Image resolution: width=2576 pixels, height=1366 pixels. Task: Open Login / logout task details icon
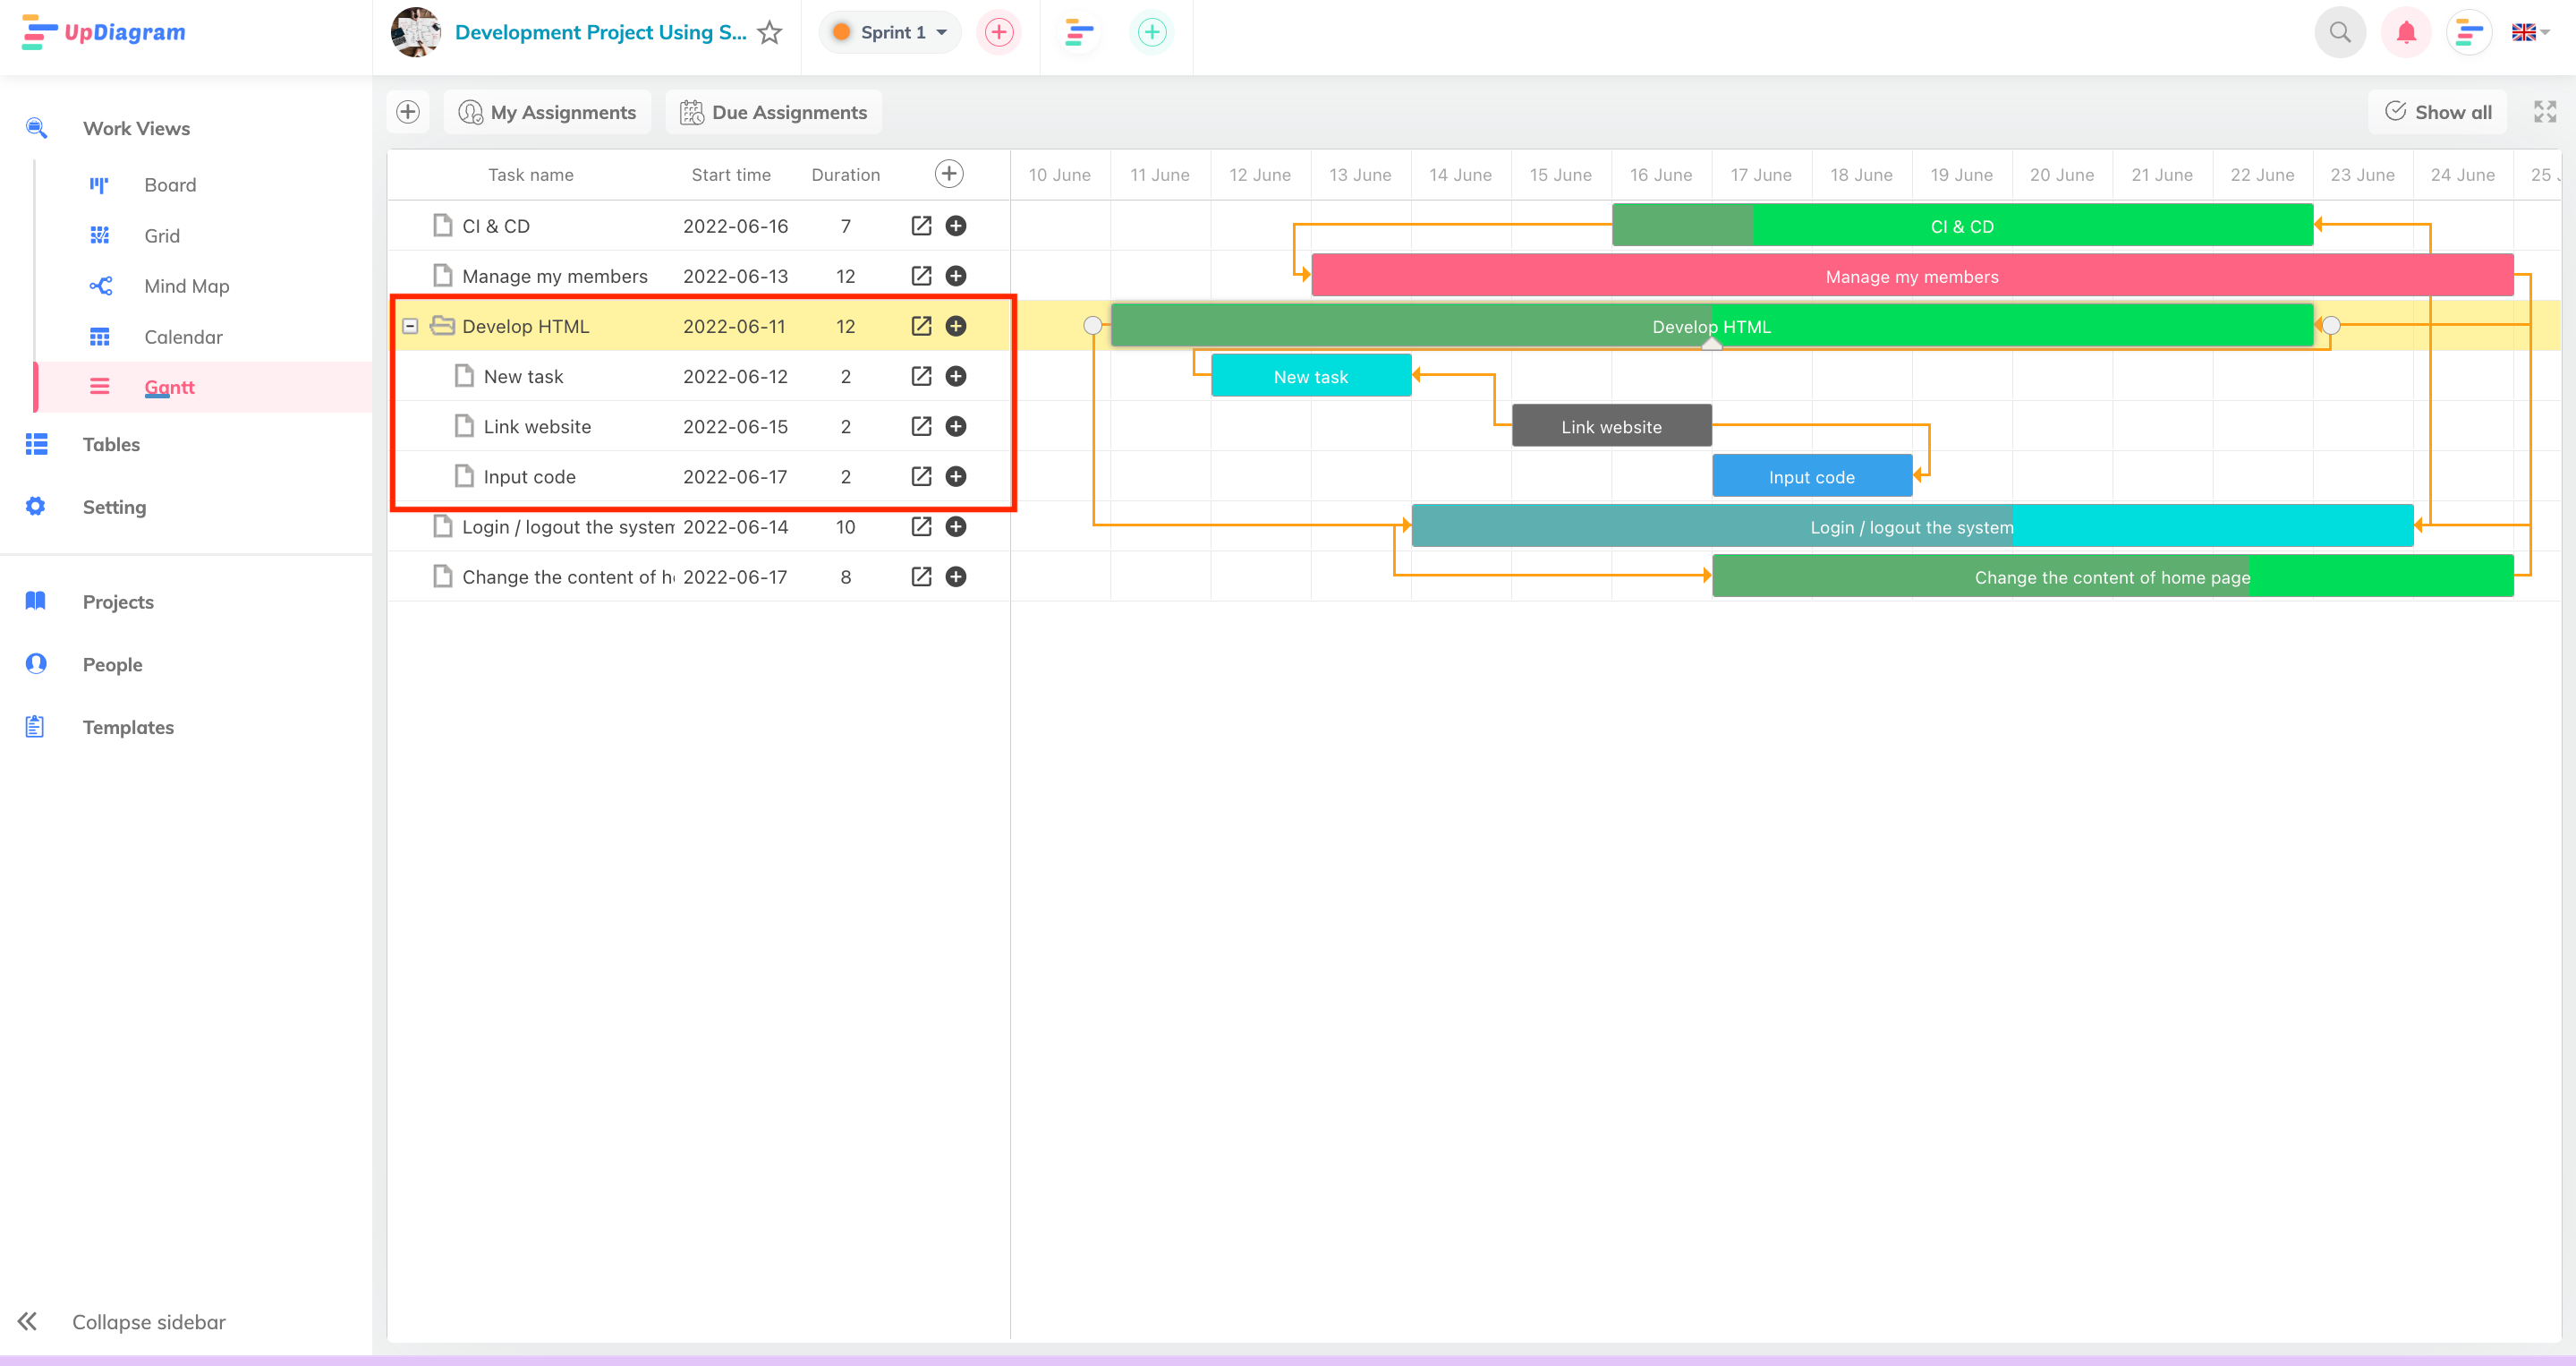point(921,525)
